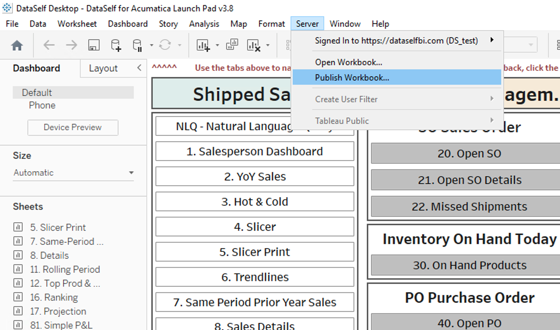Choose Open Workbook from Server menu

tap(348, 62)
